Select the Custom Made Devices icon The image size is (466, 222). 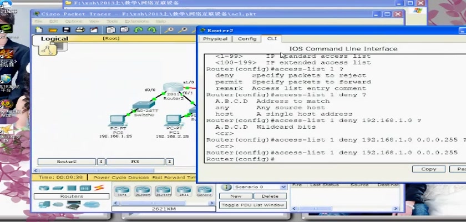tap(73, 204)
